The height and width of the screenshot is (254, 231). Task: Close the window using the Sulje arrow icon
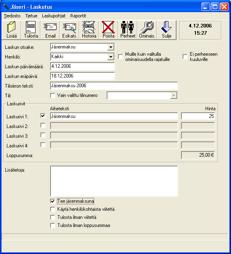point(166,30)
